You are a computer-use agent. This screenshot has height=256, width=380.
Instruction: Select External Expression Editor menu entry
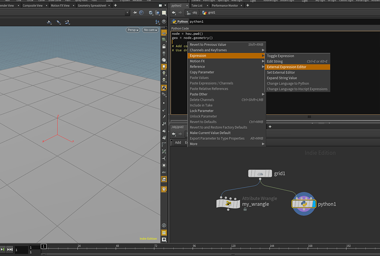tap(286, 67)
